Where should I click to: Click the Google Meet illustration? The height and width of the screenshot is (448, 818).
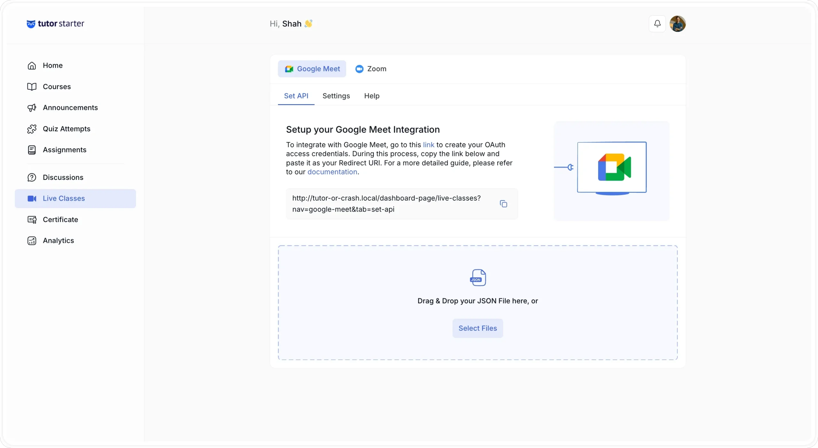click(x=611, y=171)
